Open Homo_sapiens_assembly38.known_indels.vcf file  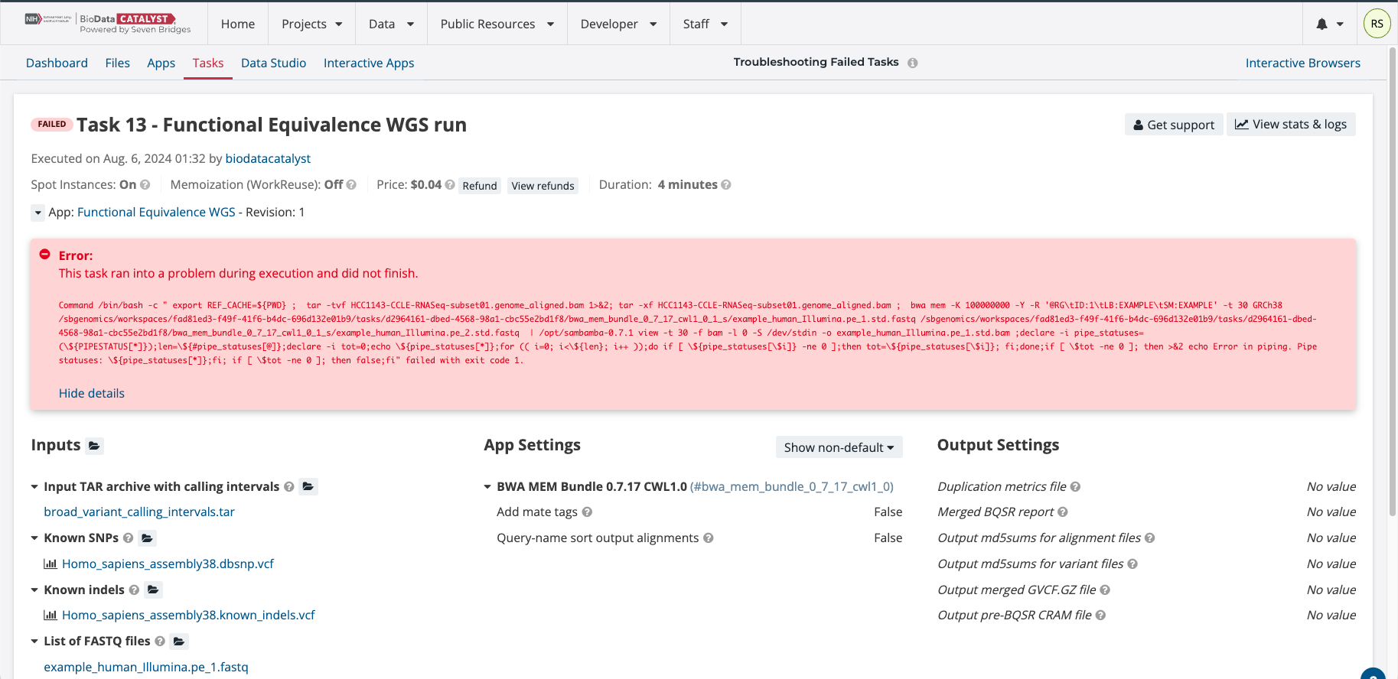coord(188,615)
